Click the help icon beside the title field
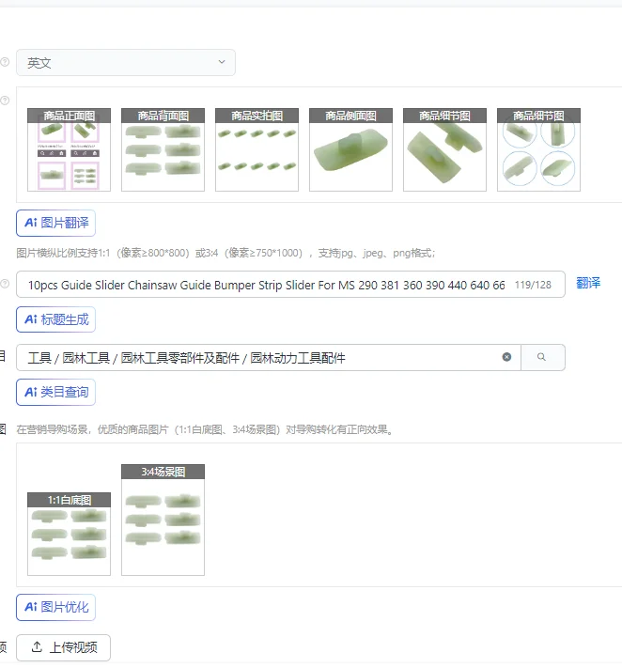 [5, 284]
